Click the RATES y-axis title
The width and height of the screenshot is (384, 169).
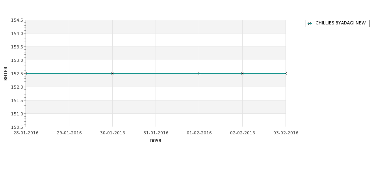(6, 74)
